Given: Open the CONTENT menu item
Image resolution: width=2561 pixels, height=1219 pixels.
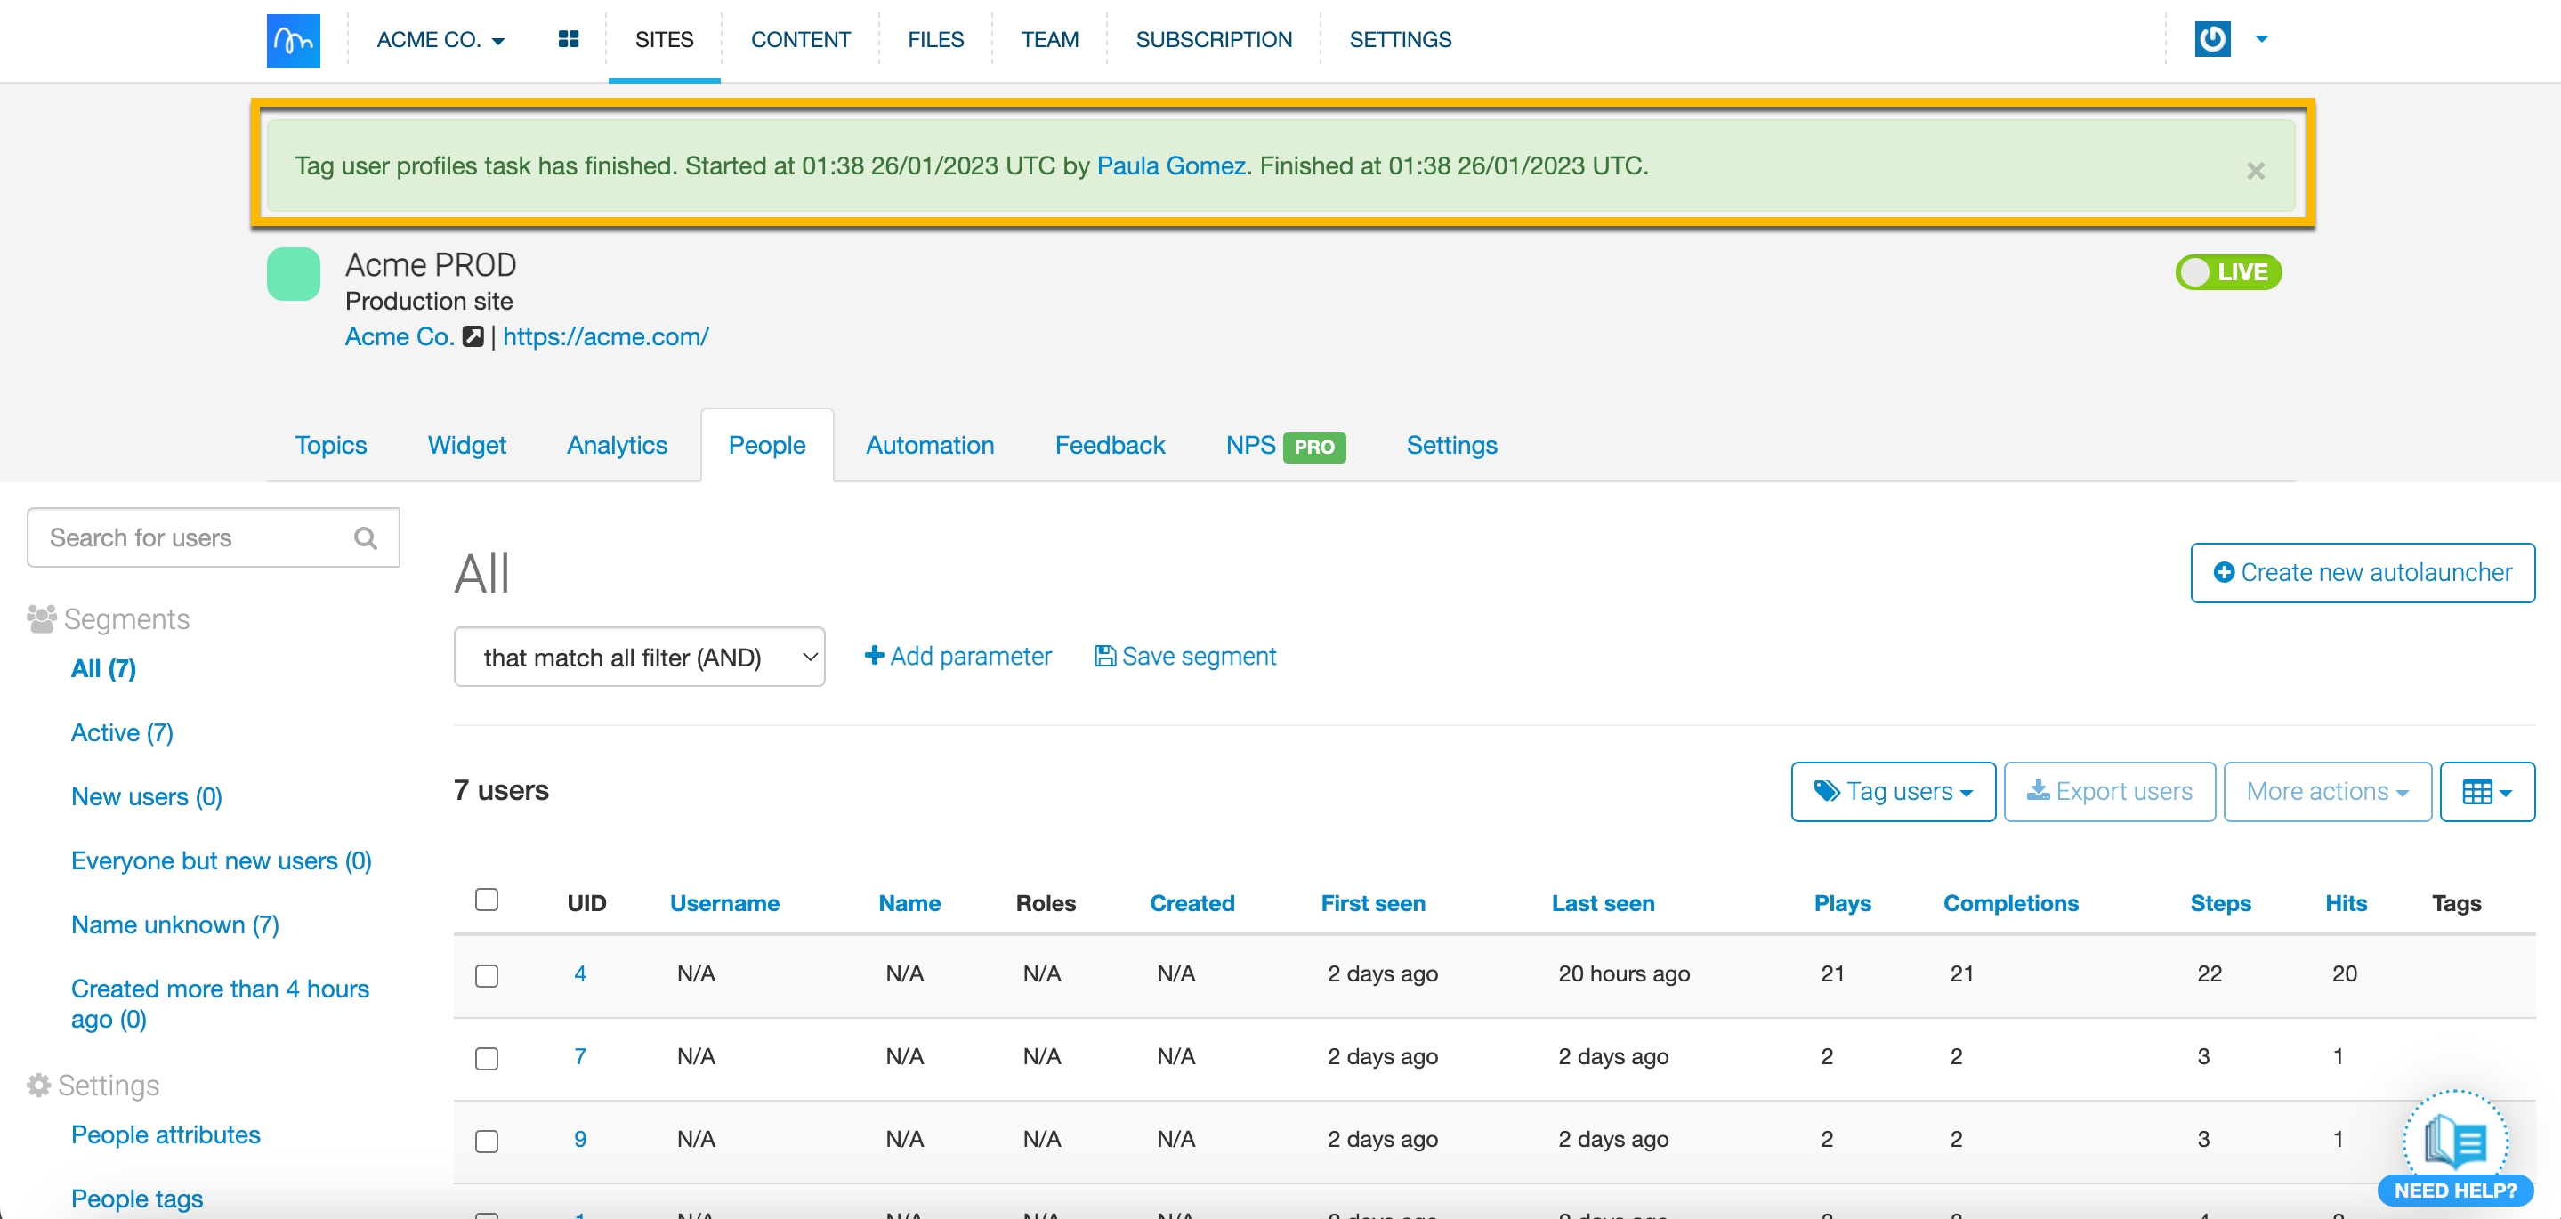Looking at the screenshot, I should [x=800, y=40].
